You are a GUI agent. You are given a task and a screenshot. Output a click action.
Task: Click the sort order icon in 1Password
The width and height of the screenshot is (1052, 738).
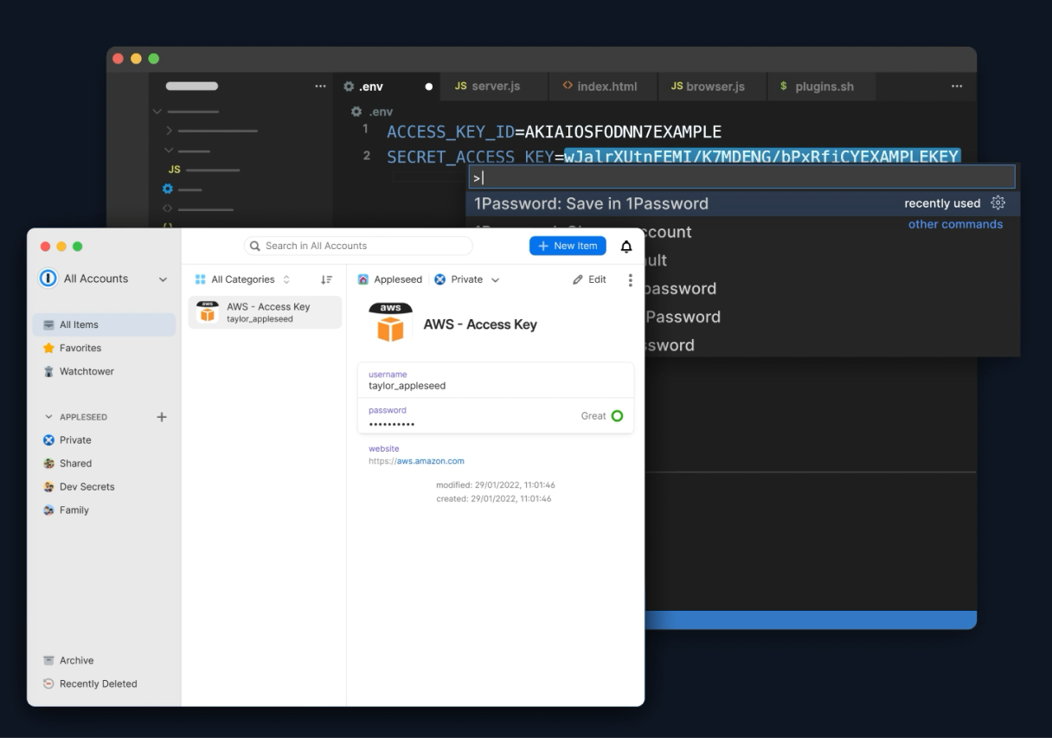[x=326, y=279]
